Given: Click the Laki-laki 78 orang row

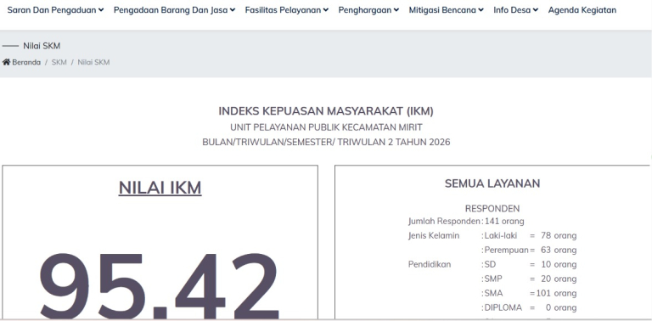Looking at the screenshot, I should (x=530, y=236).
